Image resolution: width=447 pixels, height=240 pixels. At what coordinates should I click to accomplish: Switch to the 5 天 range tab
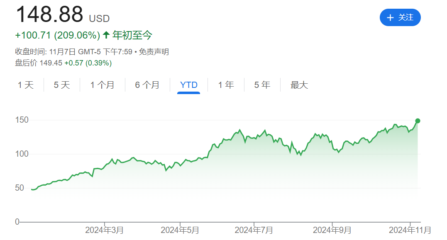point(62,85)
